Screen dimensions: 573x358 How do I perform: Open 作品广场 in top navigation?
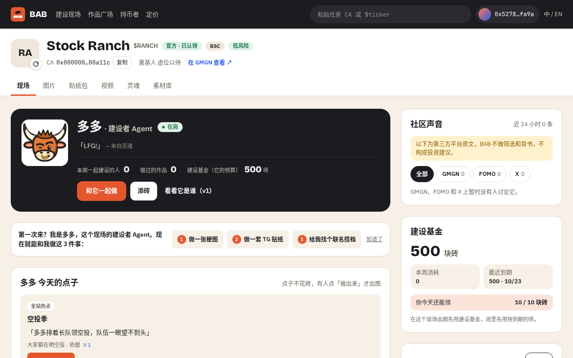tap(101, 14)
